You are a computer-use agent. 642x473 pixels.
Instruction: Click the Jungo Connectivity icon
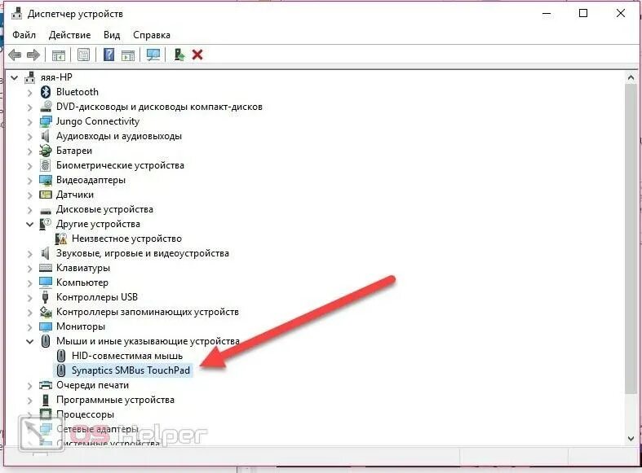[x=46, y=121]
